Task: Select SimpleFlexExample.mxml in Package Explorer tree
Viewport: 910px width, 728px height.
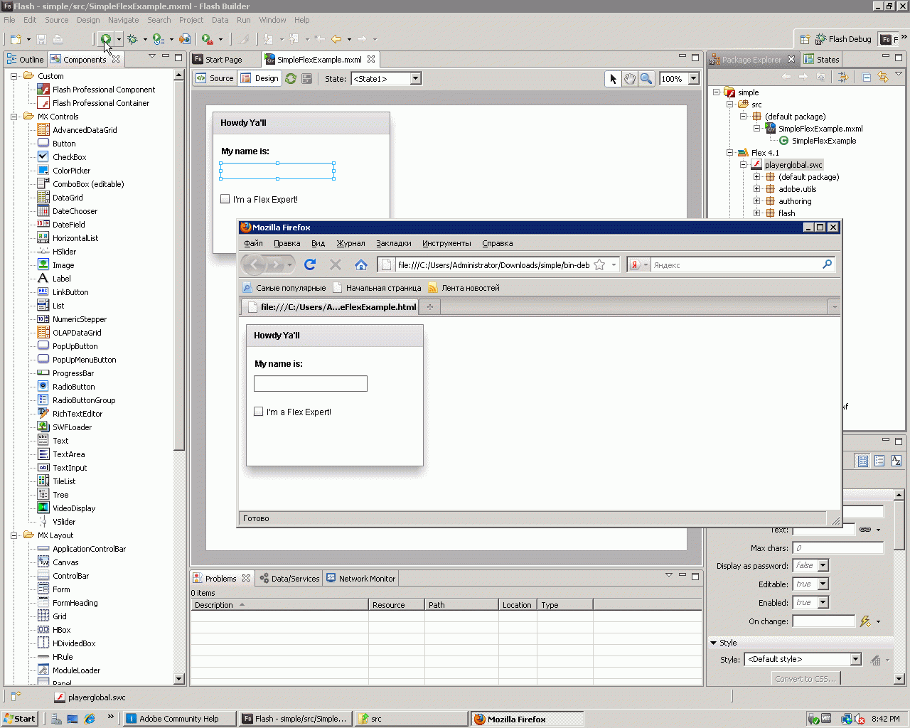Action: click(820, 129)
